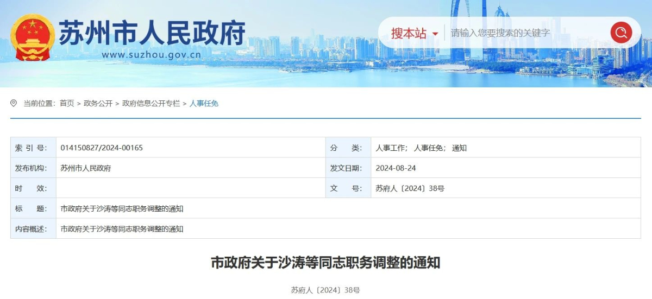Click the index number 014150827/2024-00165
The width and height of the screenshot is (652, 299).
pyautogui.click(x=102, y=148)
